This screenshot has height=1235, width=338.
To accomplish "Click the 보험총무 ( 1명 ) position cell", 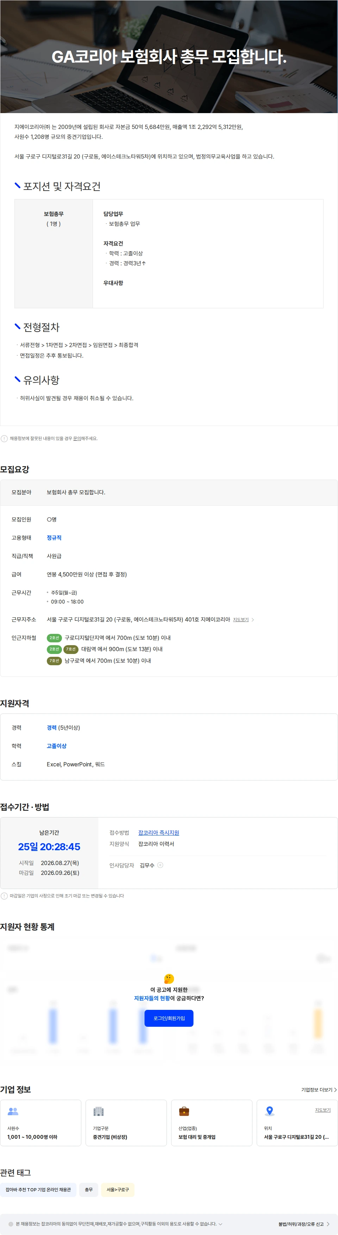I will [54, 253].
